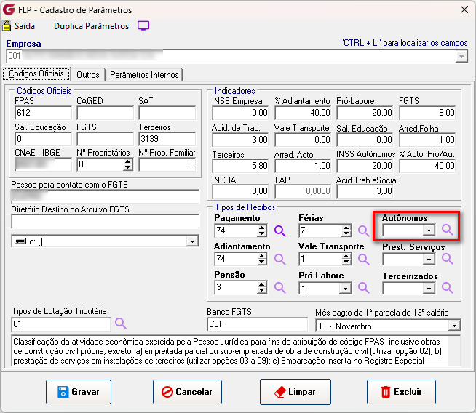Click the Limpar button
This screenshot has width=476, height=413.
pyautogui.click(x=295, y=392)
